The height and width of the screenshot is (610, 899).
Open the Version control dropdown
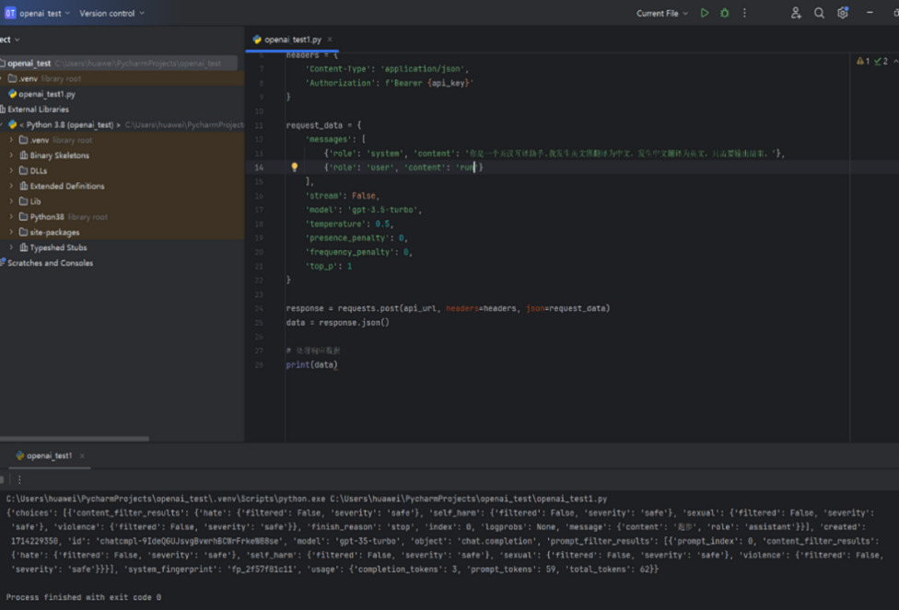tap(111, 13)
